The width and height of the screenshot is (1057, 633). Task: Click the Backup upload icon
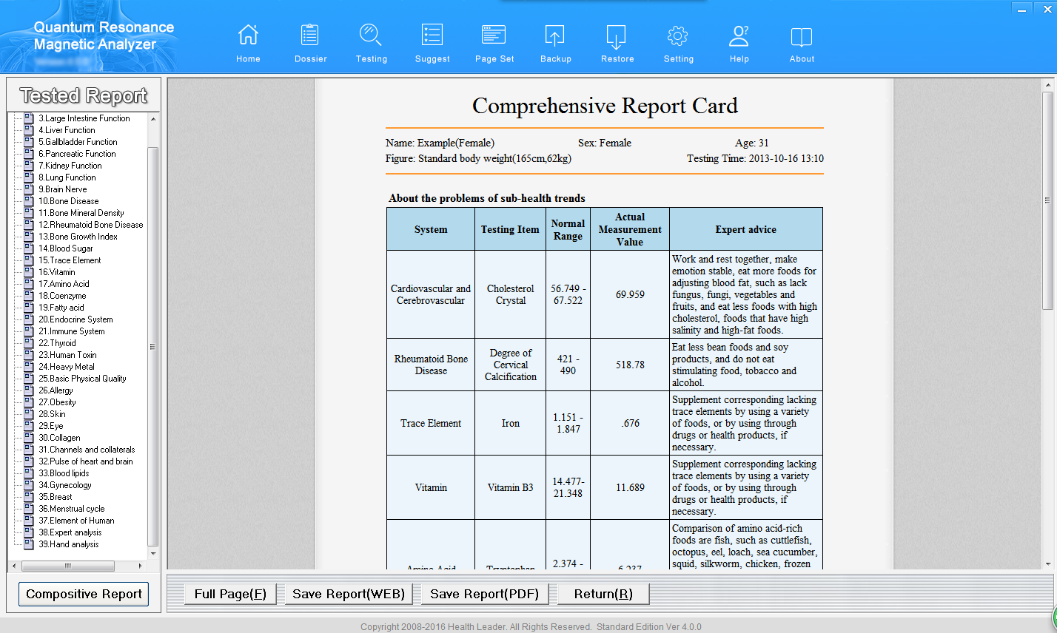555,35
